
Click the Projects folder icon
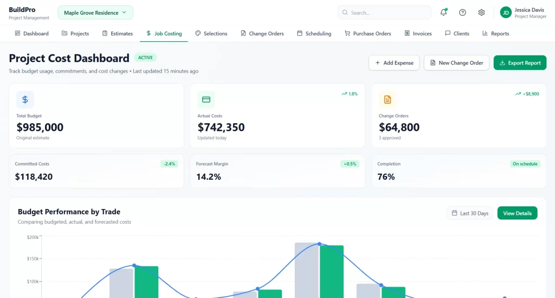pyautogui.click(x=64, y=33)
